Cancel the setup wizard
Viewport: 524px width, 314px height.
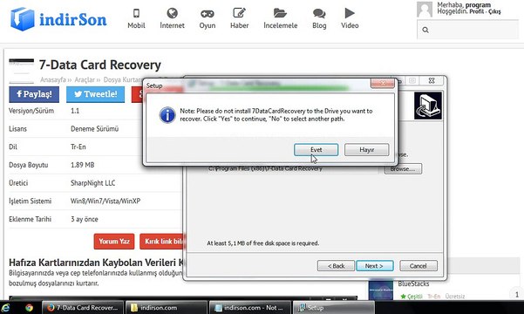[x=419, y=266]
